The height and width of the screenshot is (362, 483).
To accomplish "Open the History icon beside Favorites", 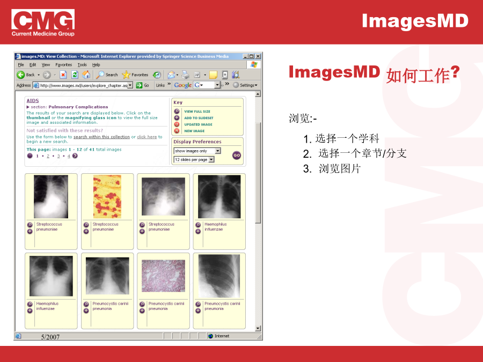I will [x=157, y=75].
